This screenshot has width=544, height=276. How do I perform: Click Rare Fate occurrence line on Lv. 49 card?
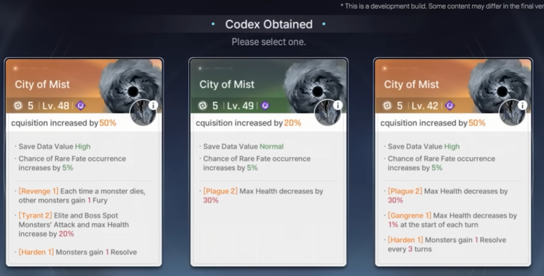click(257, 163)
